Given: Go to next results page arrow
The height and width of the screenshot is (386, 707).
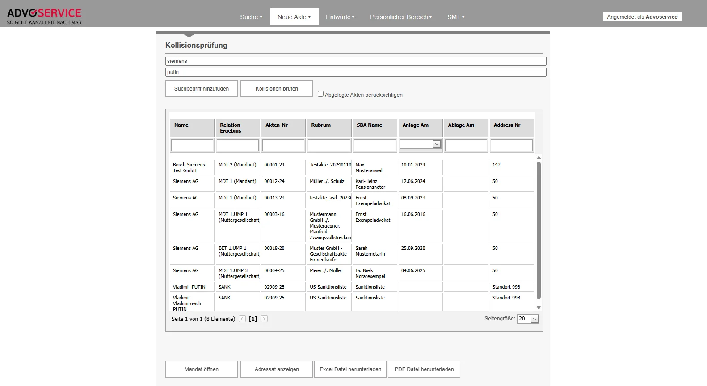Looking at the screenshot, I should pyautogui.click(x=264, y=319).
